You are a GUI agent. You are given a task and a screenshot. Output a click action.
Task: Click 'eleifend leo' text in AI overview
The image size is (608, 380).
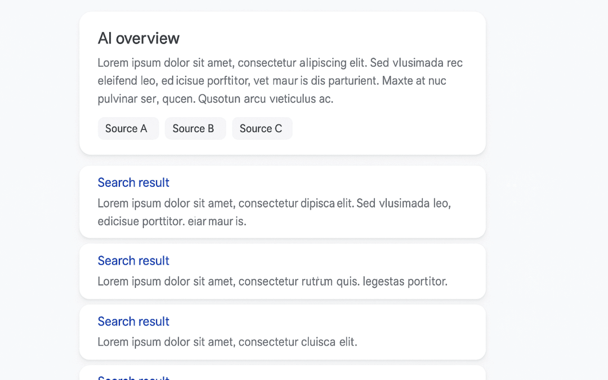click(x=127, y=81)
